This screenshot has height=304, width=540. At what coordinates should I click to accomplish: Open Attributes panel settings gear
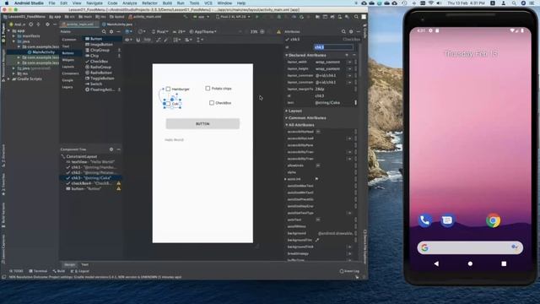pos(351,32)
